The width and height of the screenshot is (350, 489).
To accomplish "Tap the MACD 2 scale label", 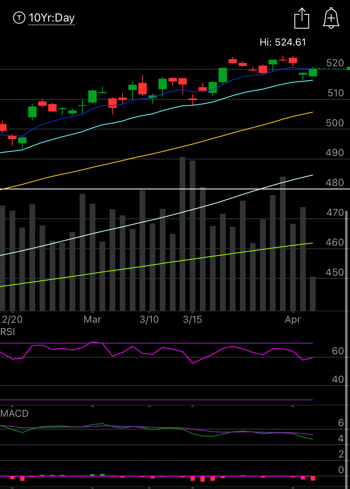I will pyautogui.click(x=341, y=454).
